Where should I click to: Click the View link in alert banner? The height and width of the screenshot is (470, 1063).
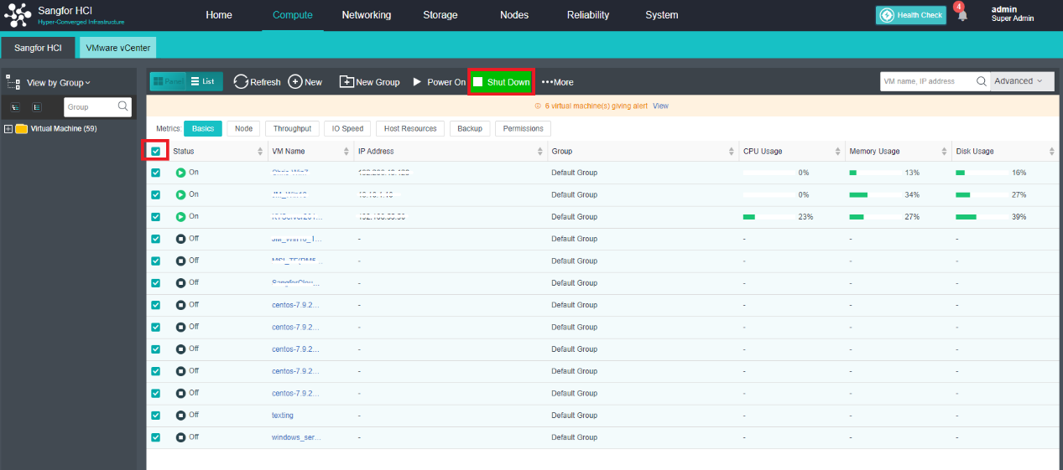[x=660, y=106]
